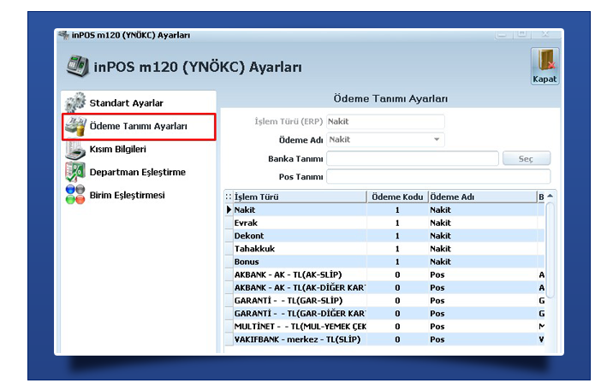This screenshot has height=383, width=601.
Task: Click the Ödeme Adı column header
Action: (x=483, y=197)
